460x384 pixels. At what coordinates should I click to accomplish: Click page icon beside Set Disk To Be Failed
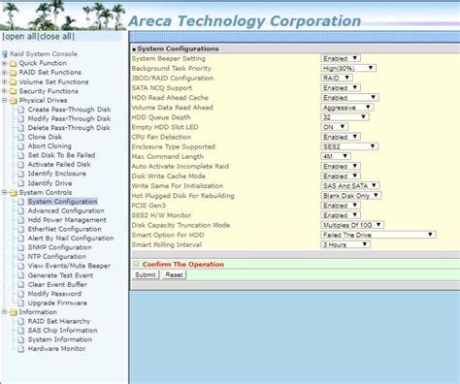tap(21, 155)
